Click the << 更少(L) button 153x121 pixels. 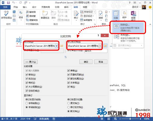31,62
